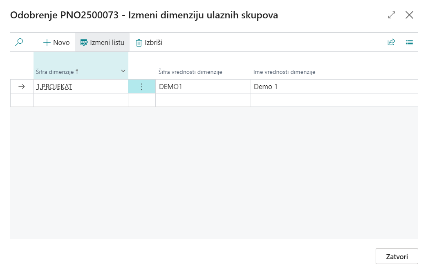Add a new line with Novo

pos(56,42)
